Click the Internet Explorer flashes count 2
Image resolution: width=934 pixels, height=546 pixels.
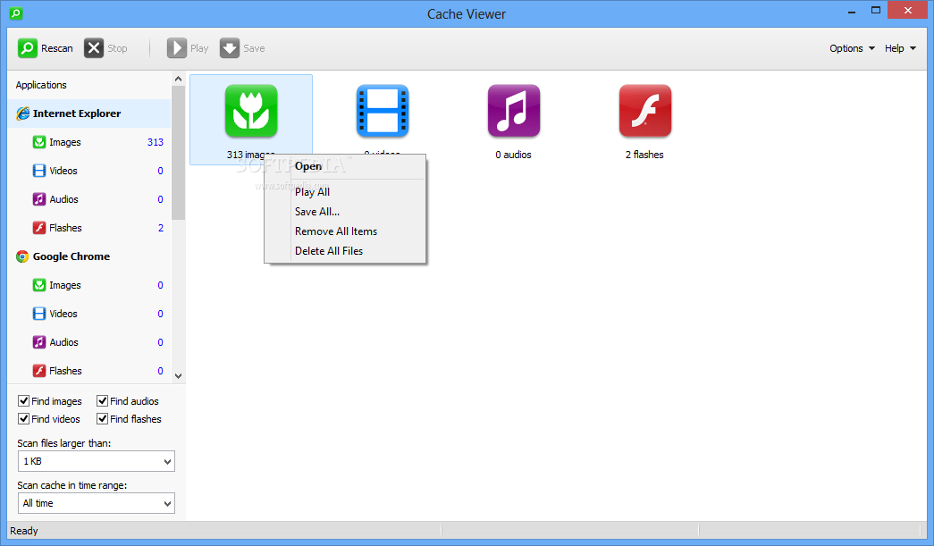click(161, 228)
